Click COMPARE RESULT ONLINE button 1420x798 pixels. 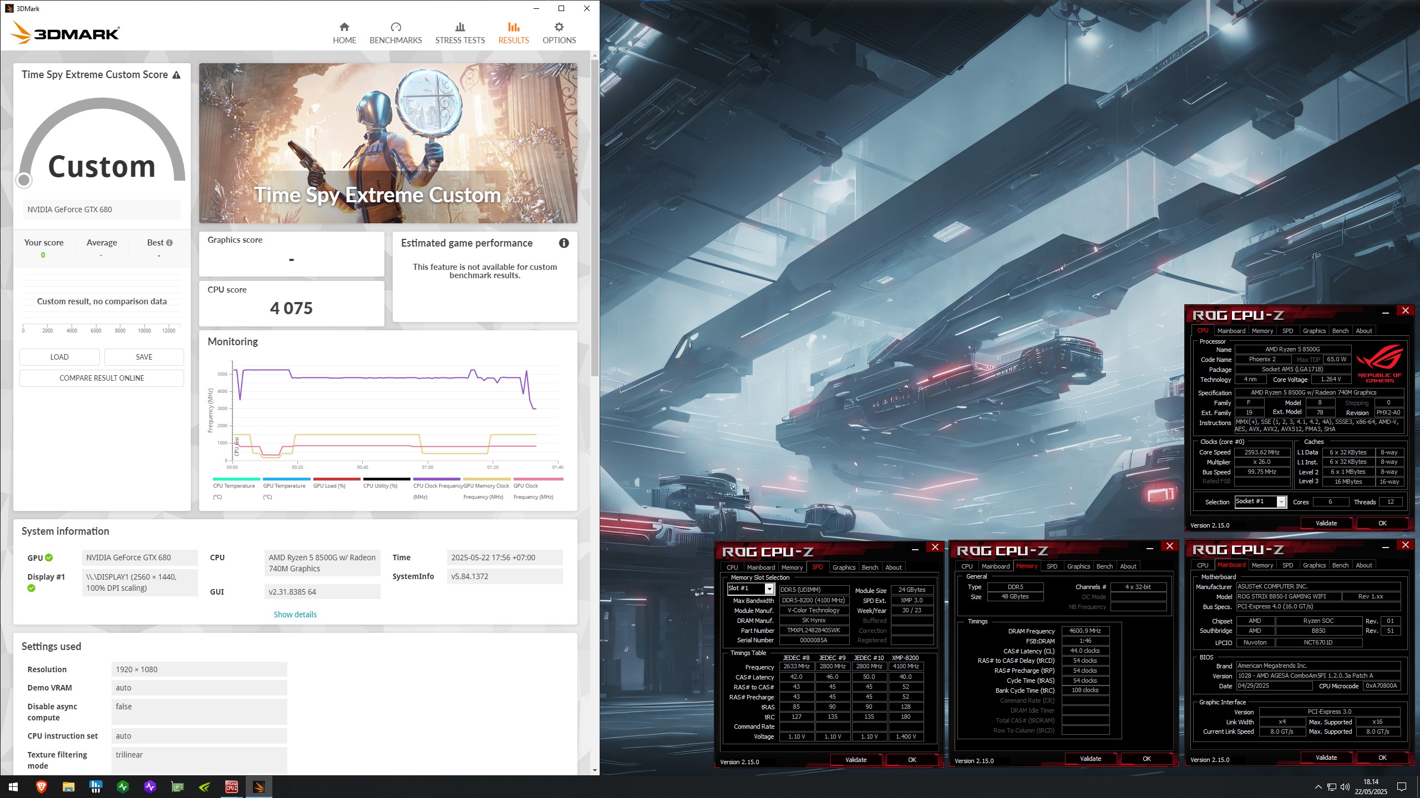pyautogui.click(x=102, y=378)
